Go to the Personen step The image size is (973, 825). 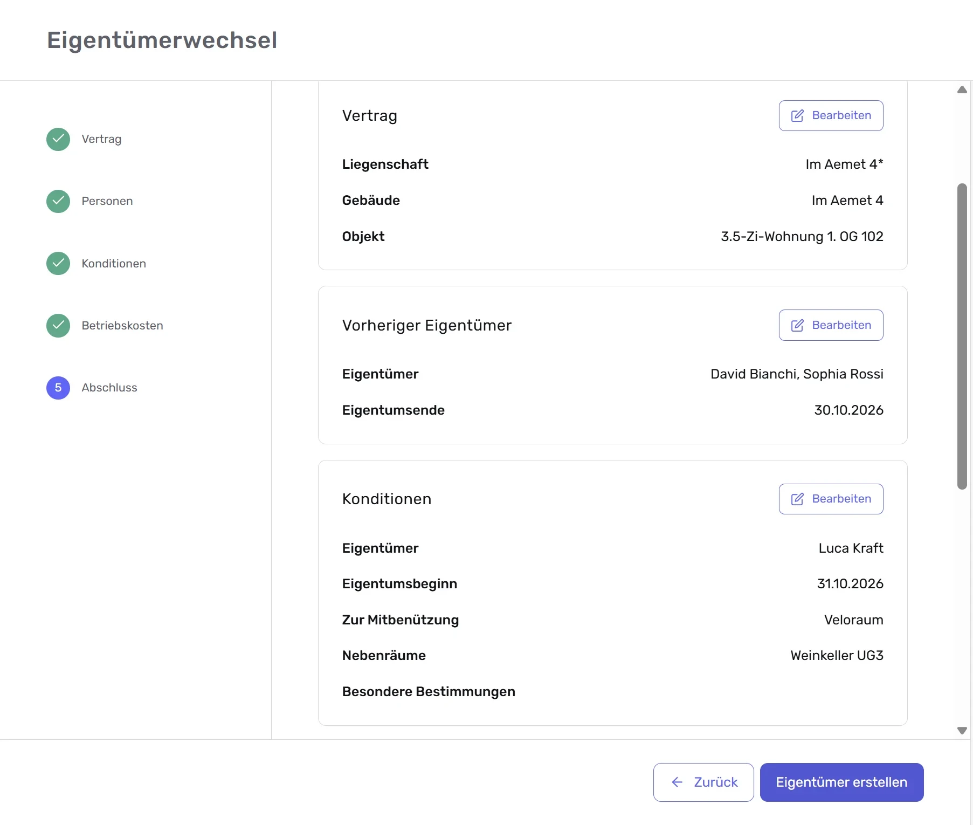coord(107,201)
